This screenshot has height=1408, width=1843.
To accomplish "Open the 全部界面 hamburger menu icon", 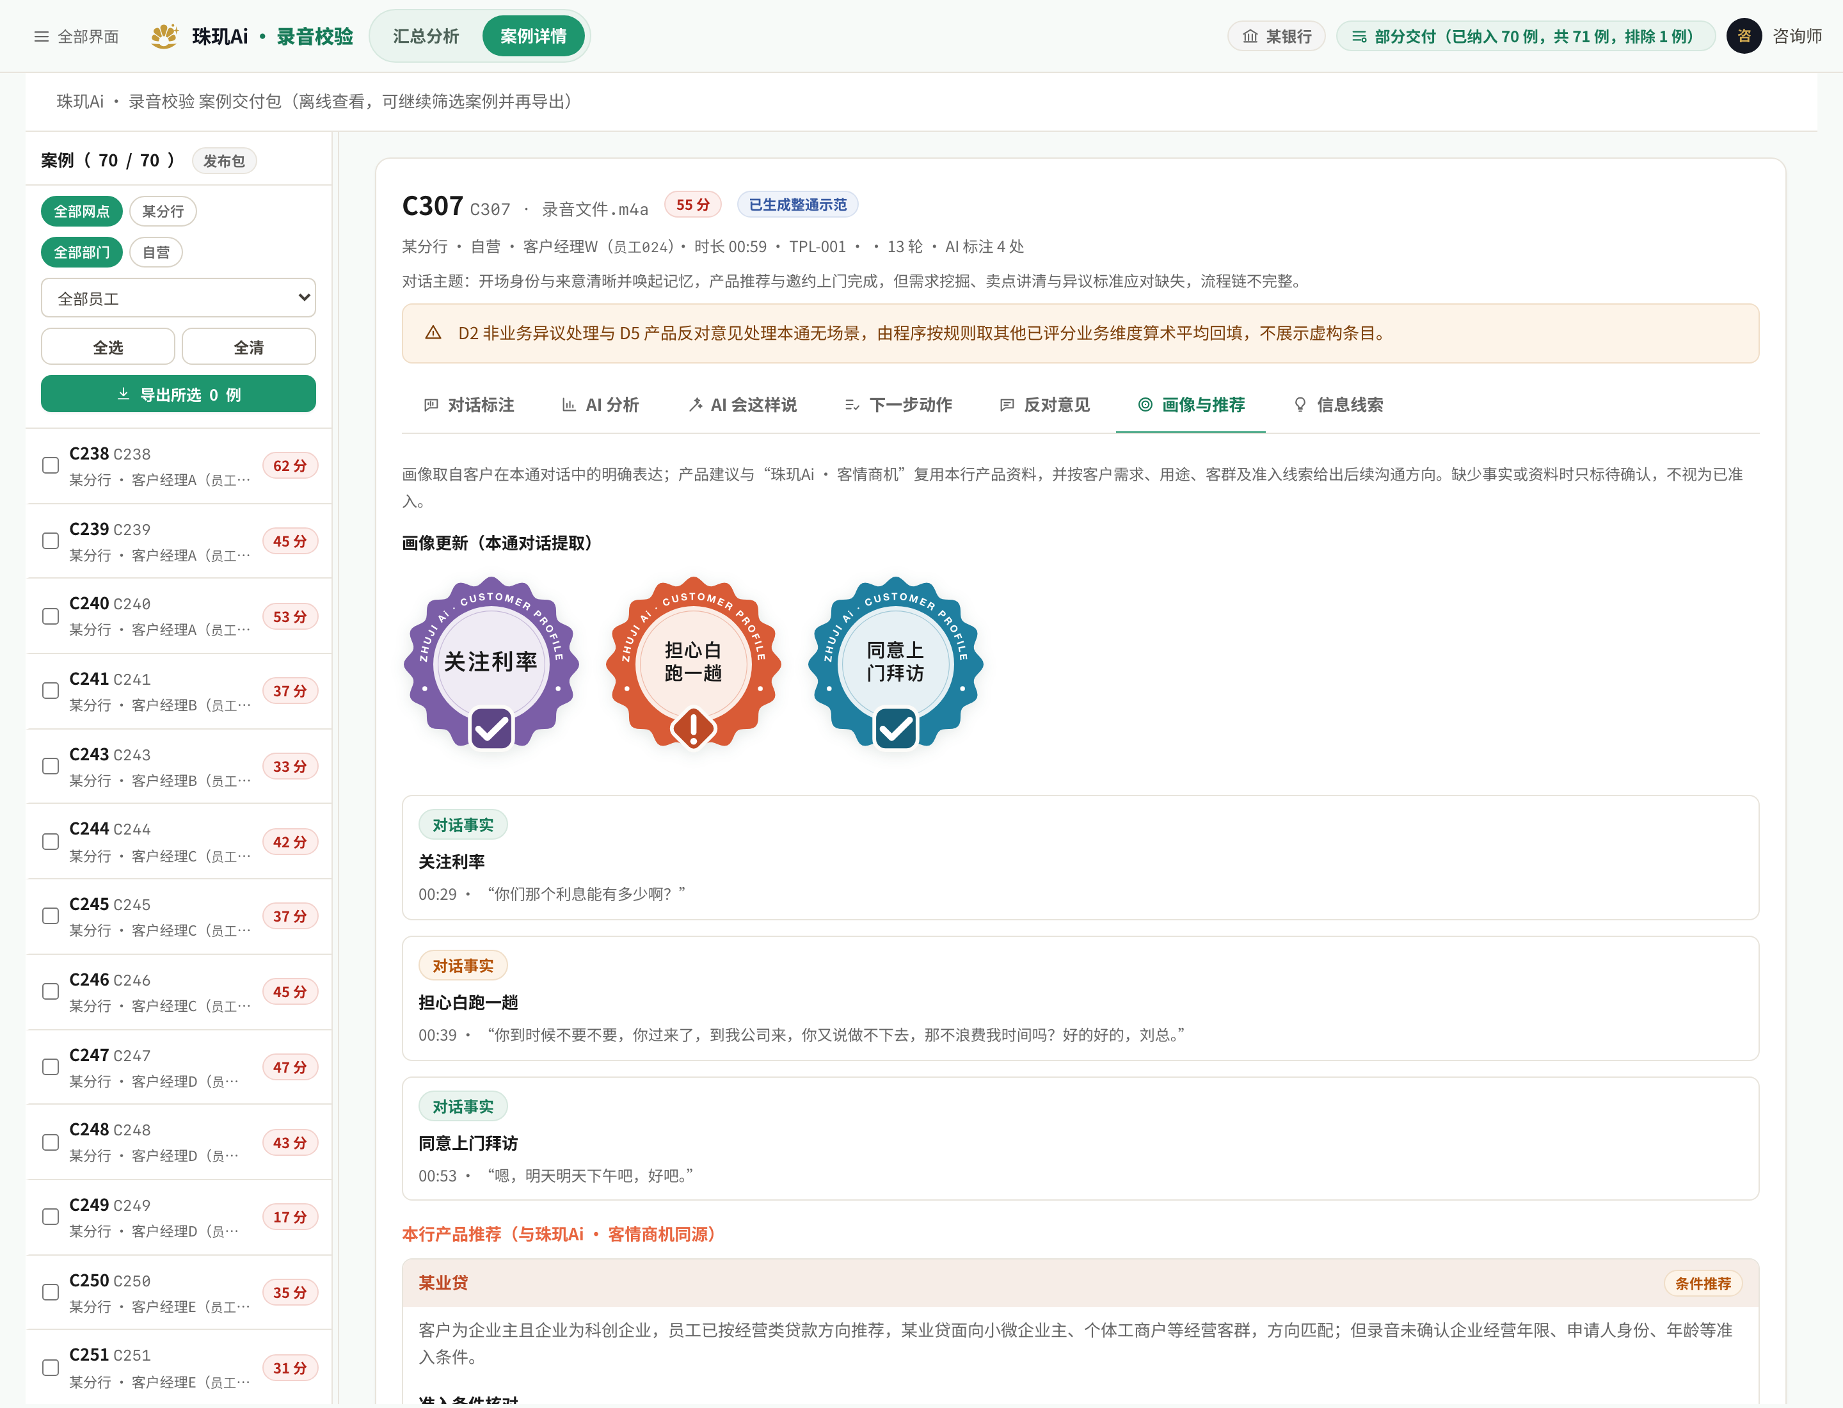I will pyautogui.click(x=40, y=37).
